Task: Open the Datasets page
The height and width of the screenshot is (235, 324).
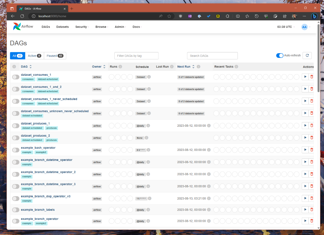Action: click(63, 27)
